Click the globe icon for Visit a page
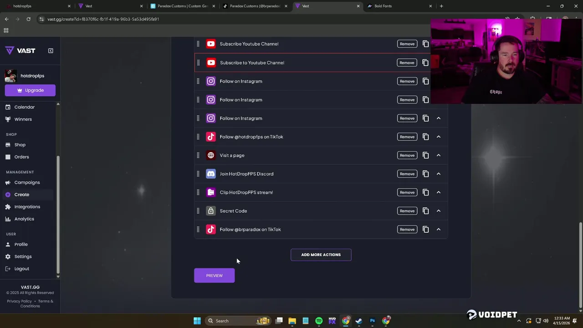Viewport: 583px width, 328px height. tap(210, 155)
